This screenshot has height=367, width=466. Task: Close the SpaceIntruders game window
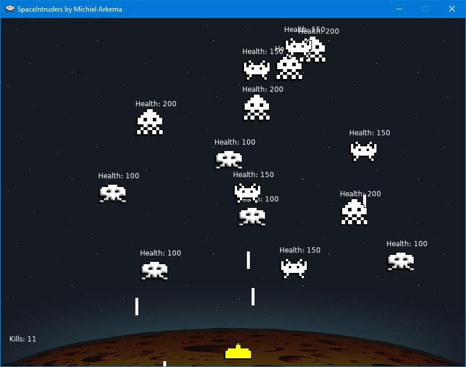[451, 9]
